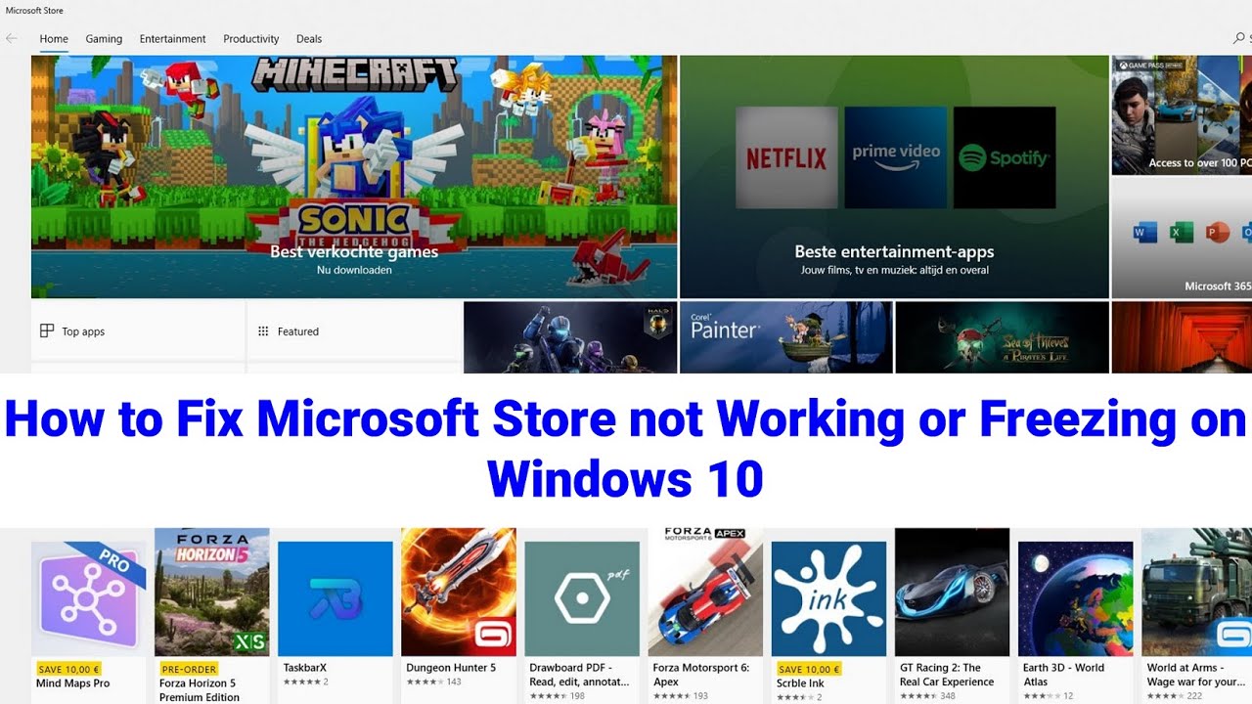Click the back arrow icon
Viewport: 1252px width, 704px height.
click(x=12, y=39)
